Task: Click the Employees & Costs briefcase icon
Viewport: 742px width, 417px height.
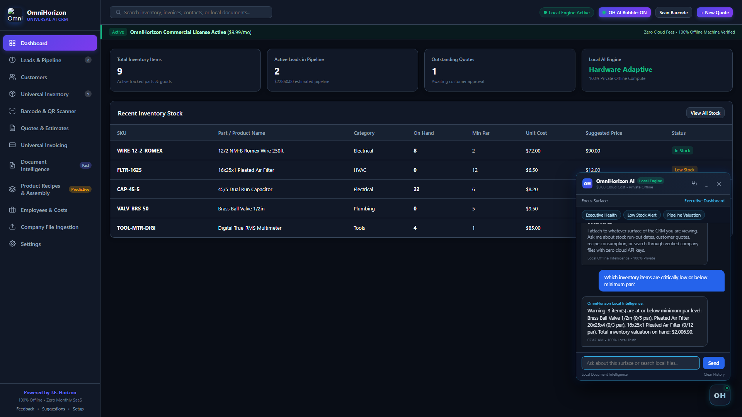Action: click(x=12, y=210)
